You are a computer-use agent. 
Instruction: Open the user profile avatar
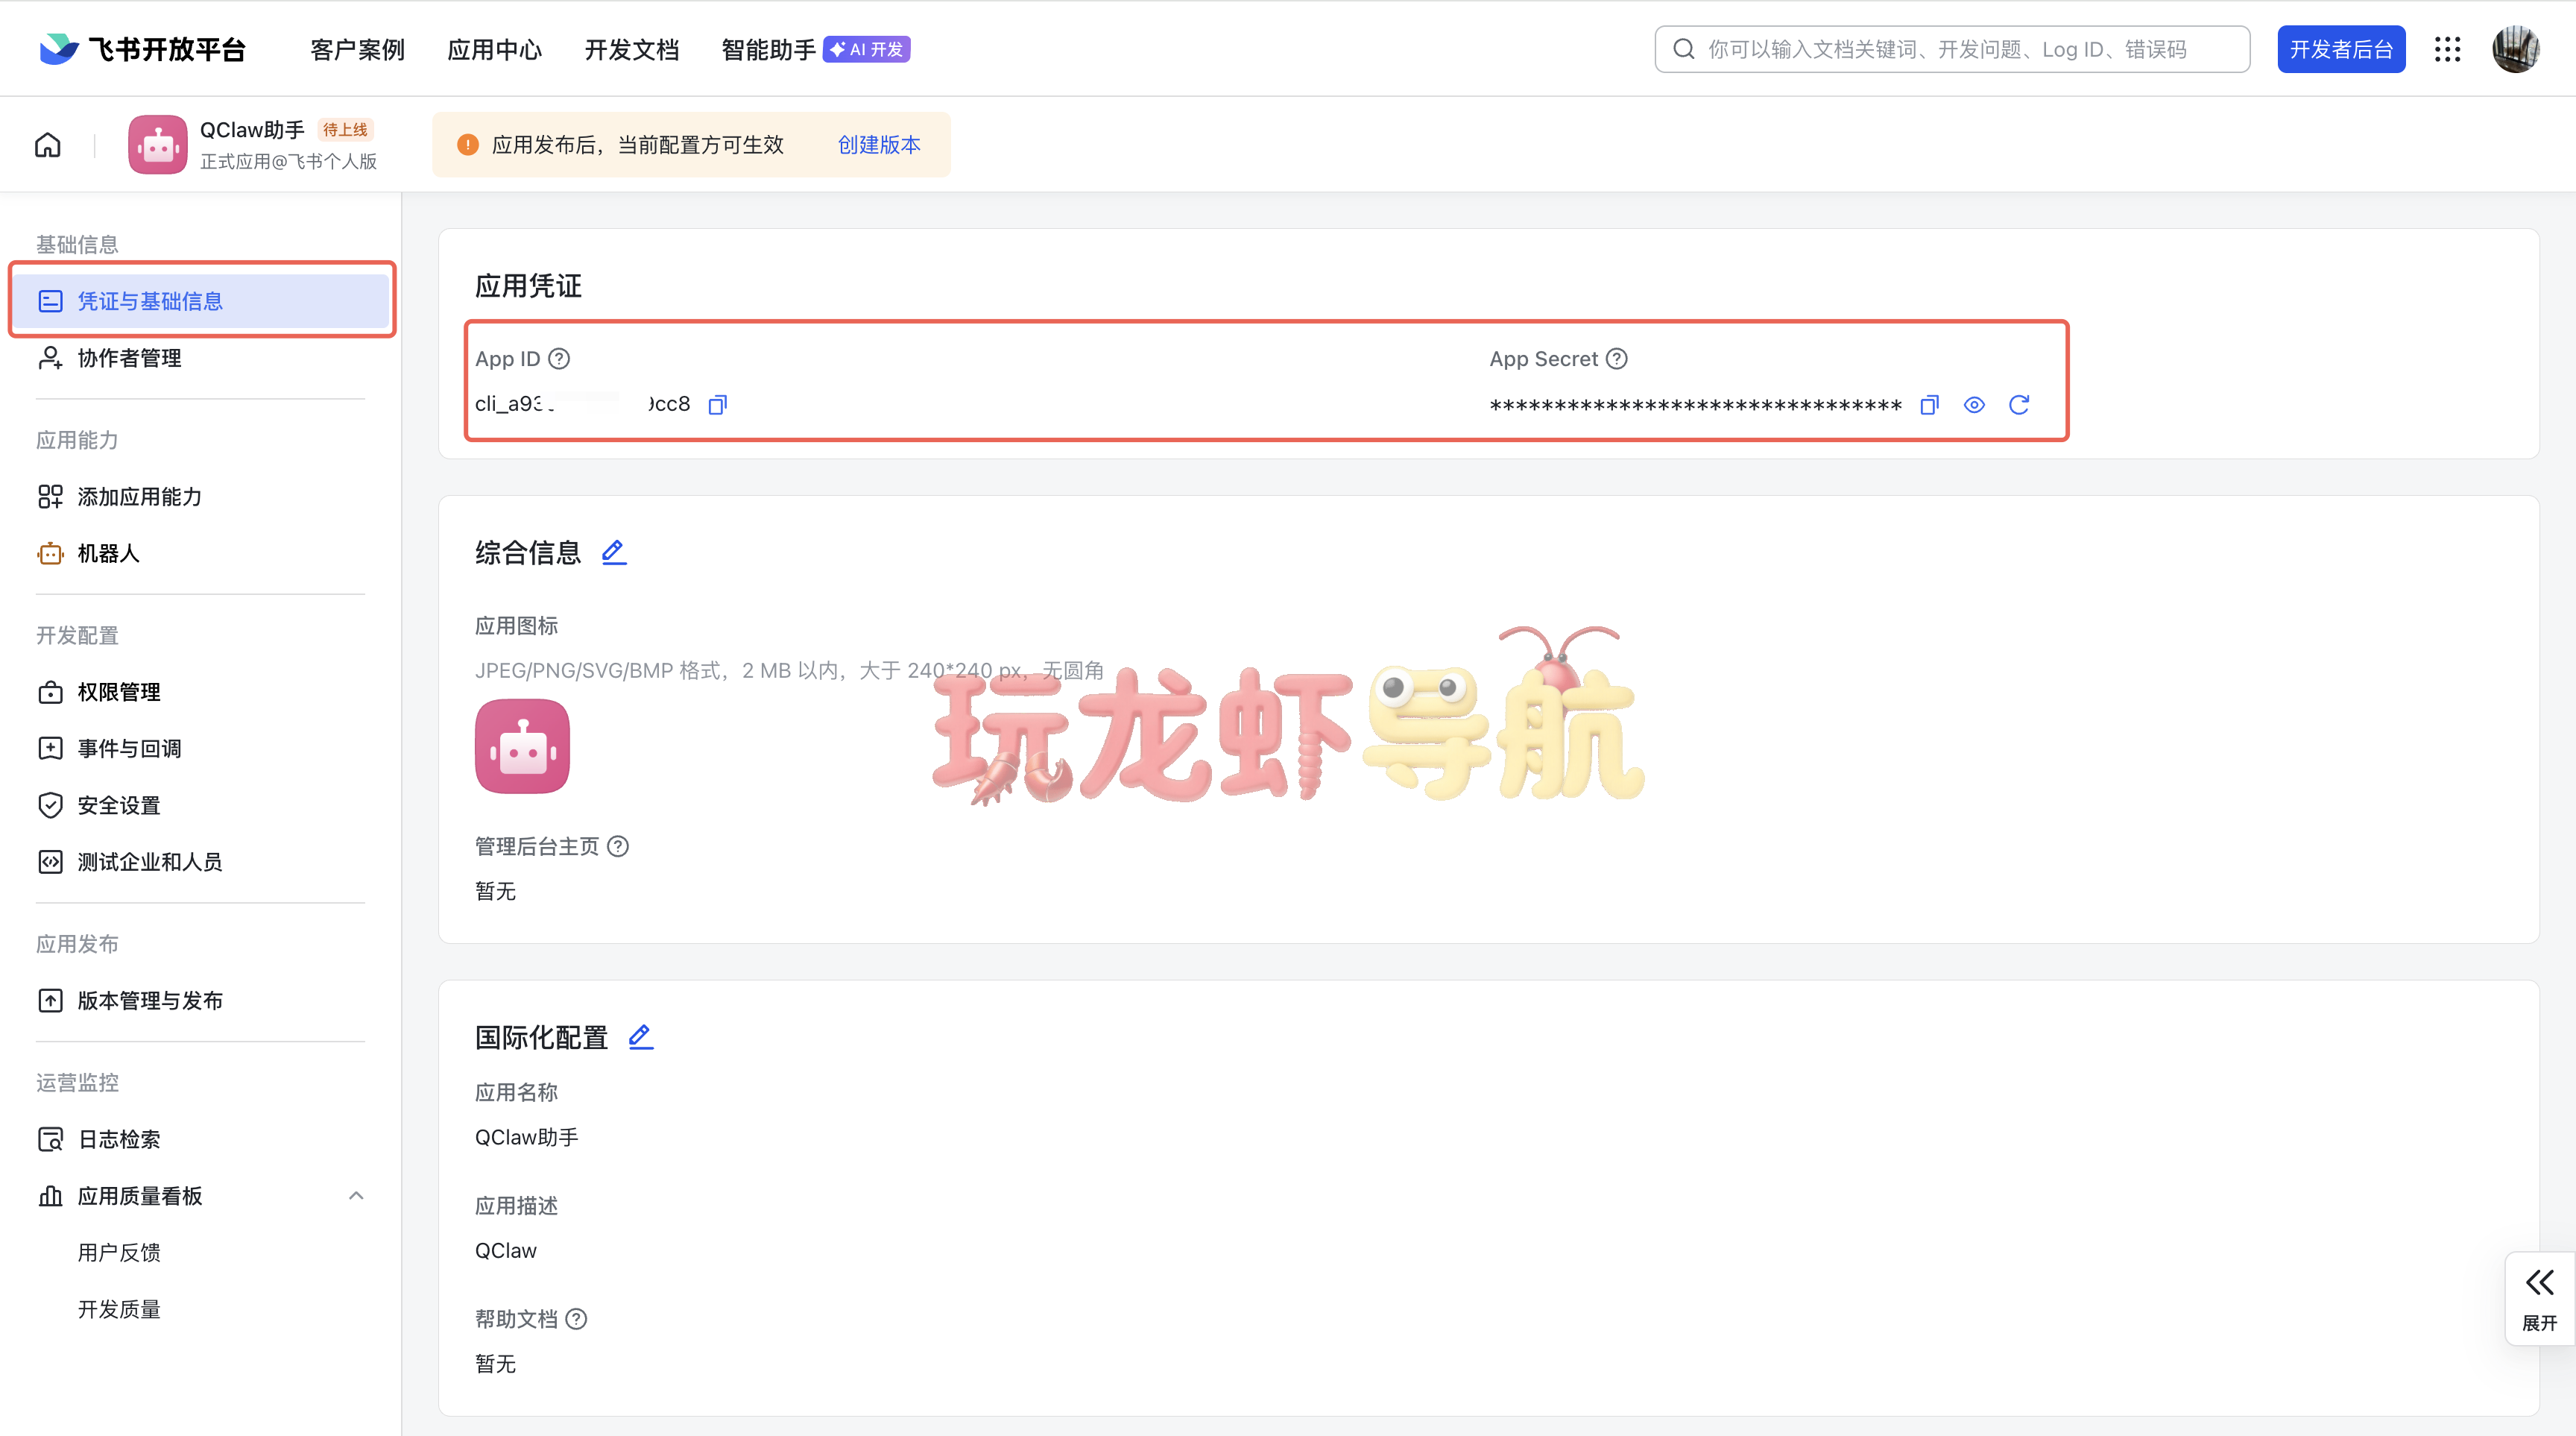pyautogui.click(x=2516, y=49)
